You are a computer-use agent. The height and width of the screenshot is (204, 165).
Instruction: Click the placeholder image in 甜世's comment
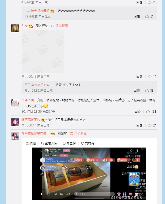pos(43,52)
